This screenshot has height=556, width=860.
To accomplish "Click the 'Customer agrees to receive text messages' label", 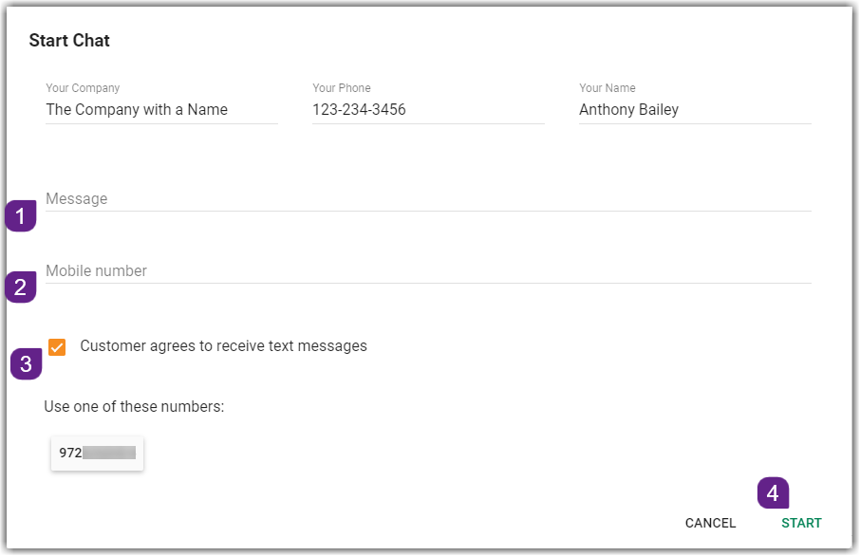I will [223, 346].
